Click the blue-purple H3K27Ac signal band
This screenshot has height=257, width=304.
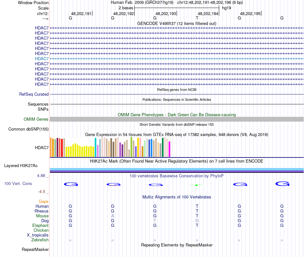click(x=177, y=170)
